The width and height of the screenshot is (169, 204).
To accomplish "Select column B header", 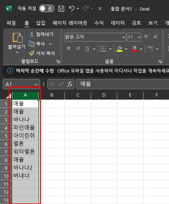I will 52,95.
